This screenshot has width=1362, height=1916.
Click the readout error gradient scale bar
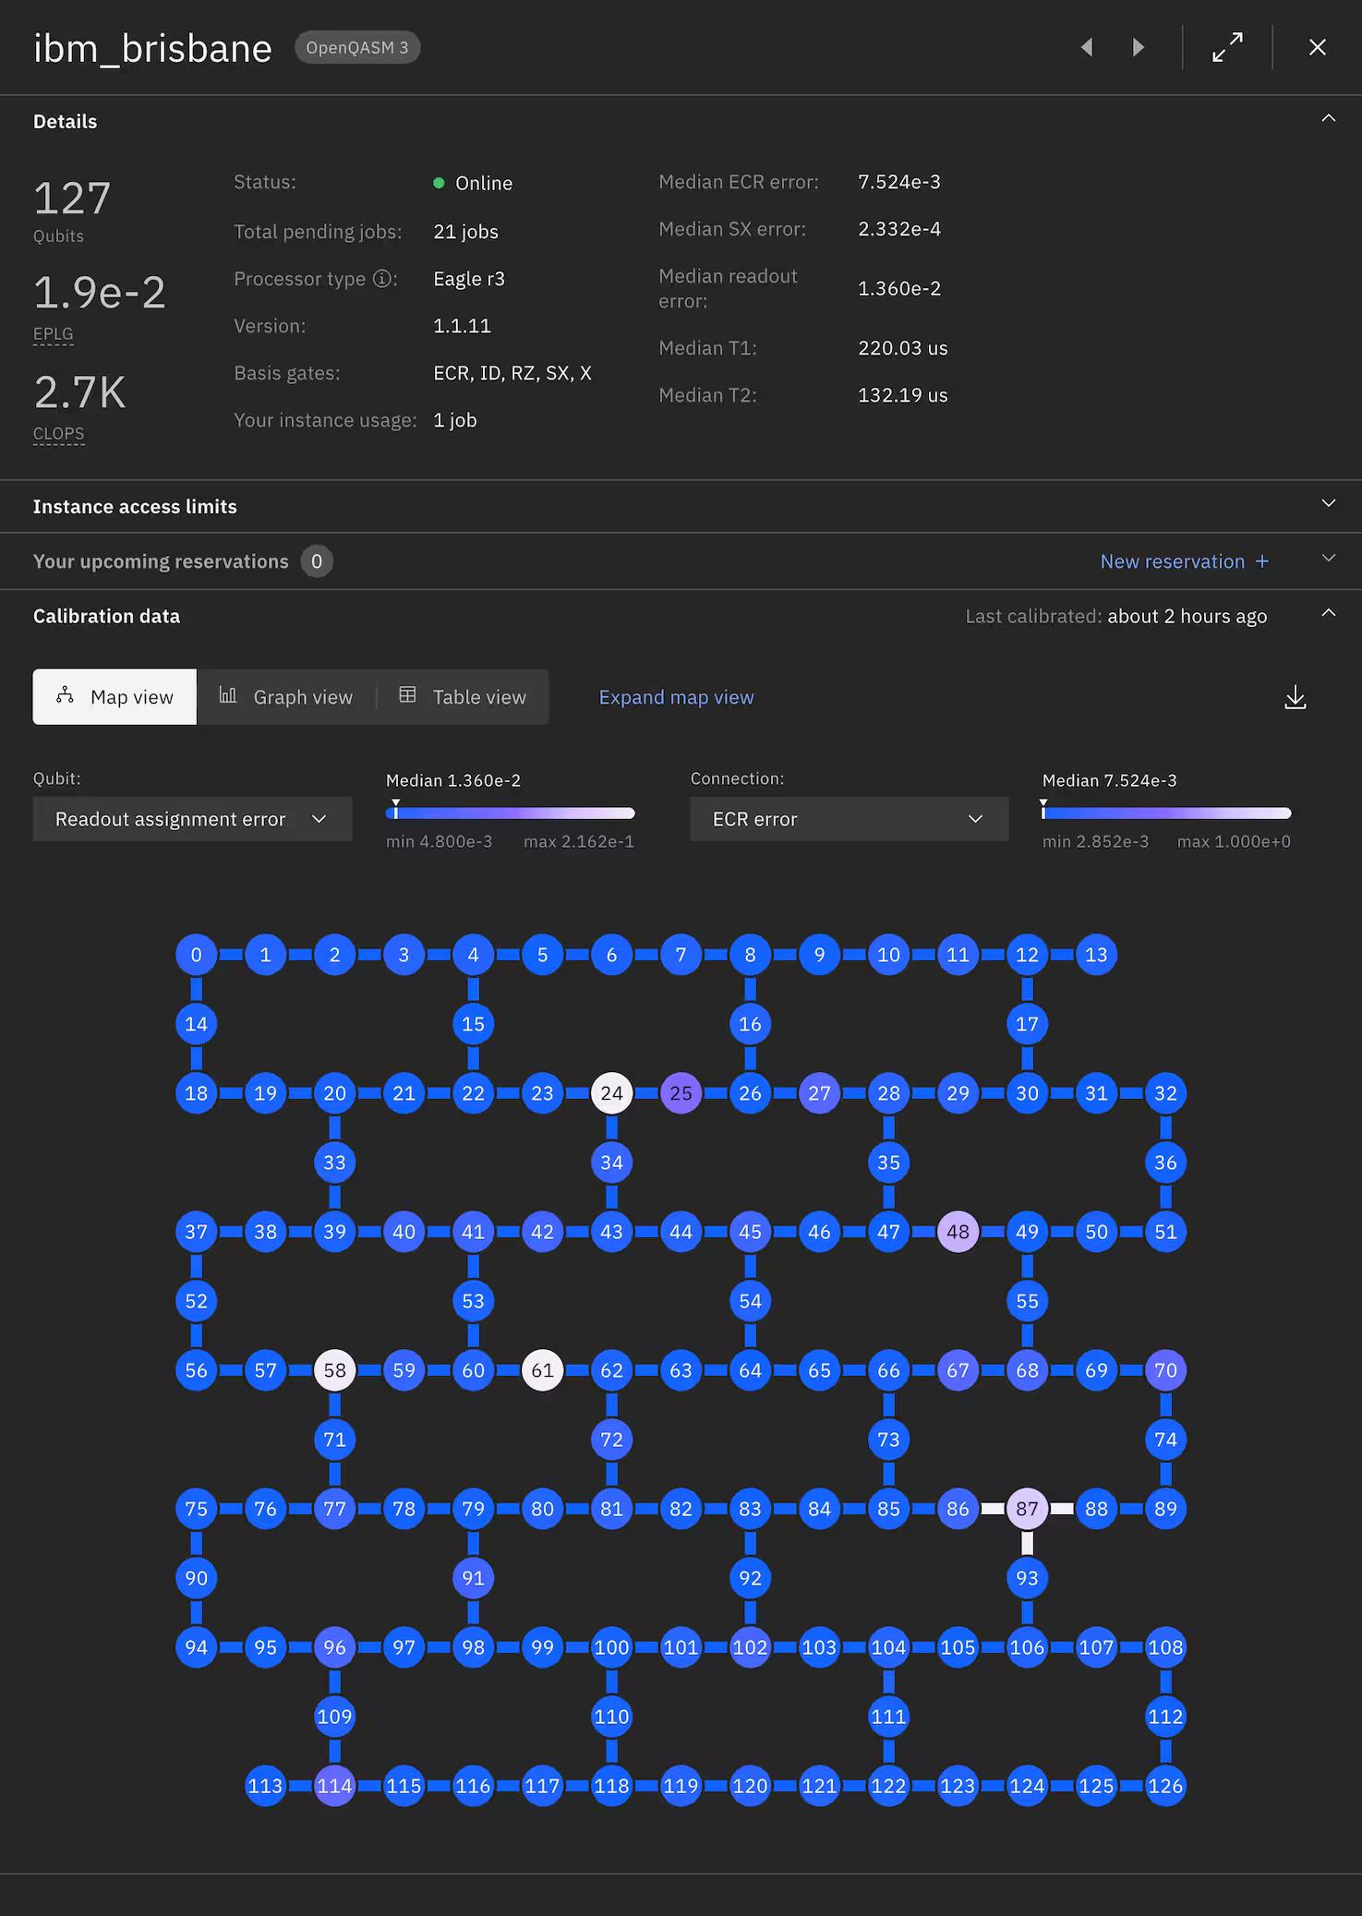(511, 813)
